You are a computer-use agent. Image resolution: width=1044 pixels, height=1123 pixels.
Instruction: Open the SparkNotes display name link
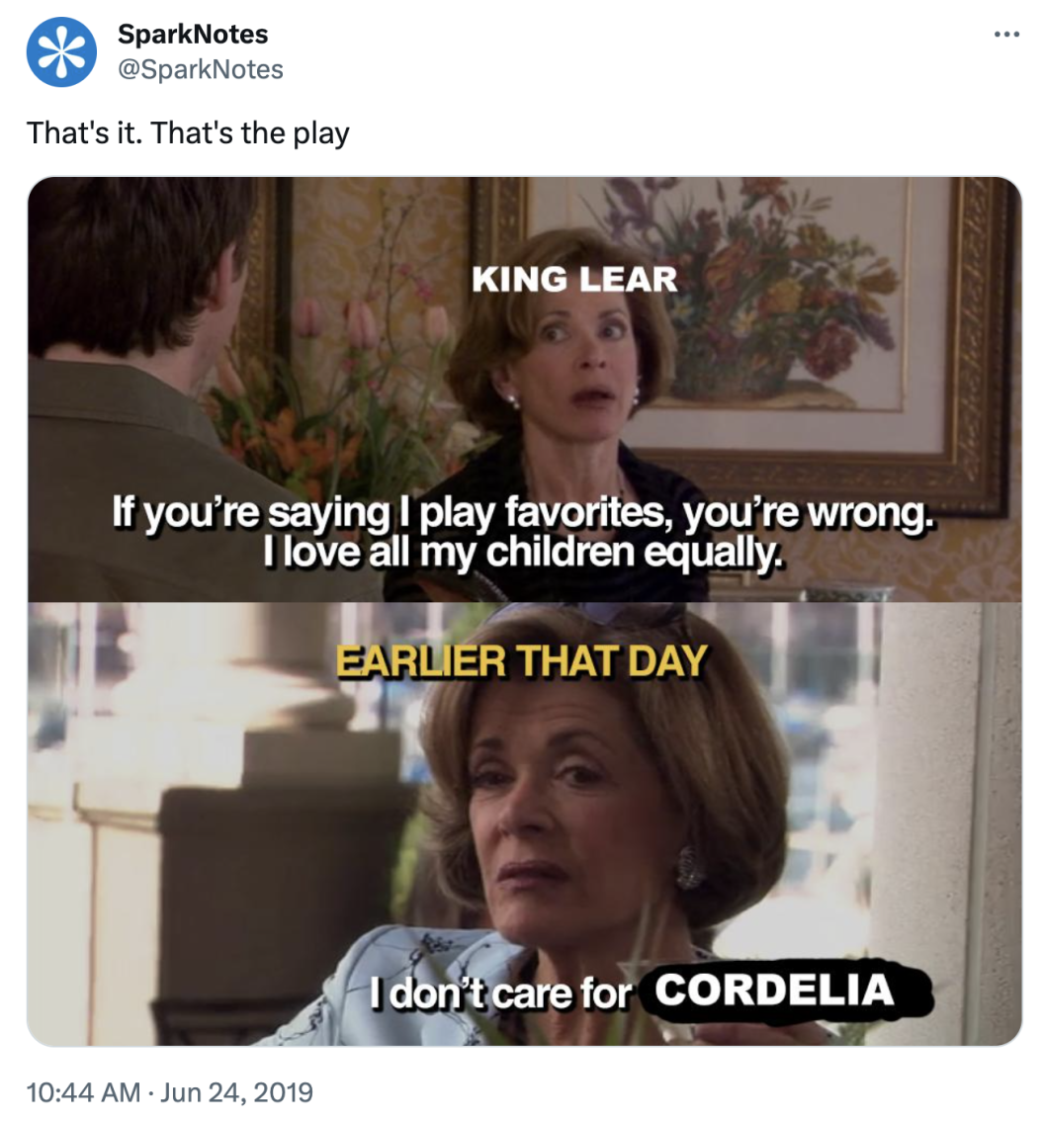[192, 34]
